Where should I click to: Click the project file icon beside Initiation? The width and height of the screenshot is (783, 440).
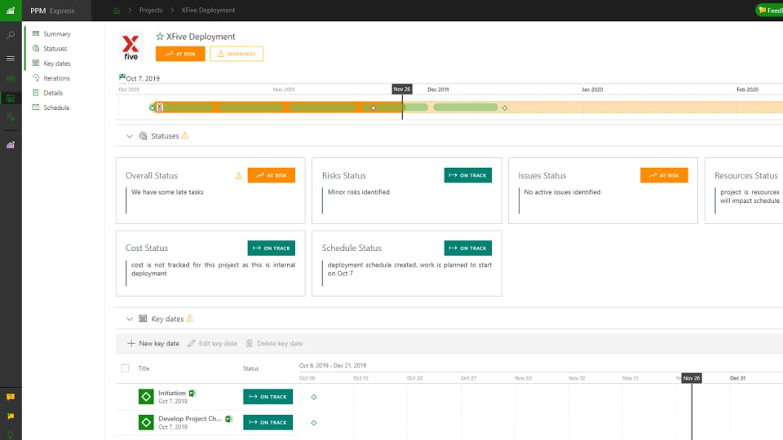[192, 393]
